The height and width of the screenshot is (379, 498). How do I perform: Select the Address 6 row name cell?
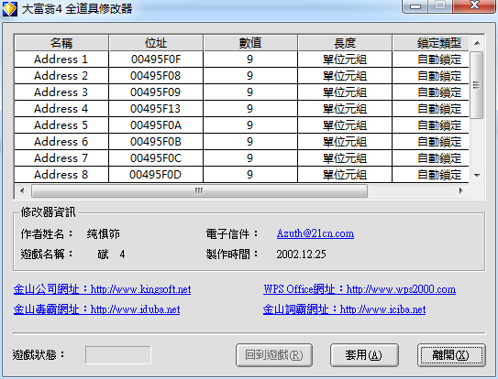[x=61, y=142]
